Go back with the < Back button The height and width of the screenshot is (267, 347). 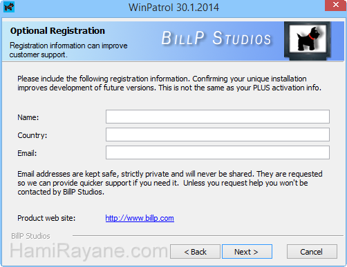[195, 252]
